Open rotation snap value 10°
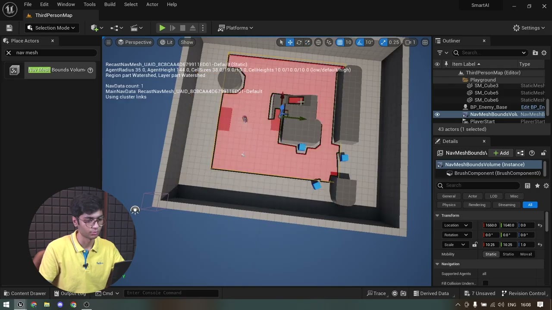This screenshot has width=552, height=310. pyautogui.click(x=369, y=42)
